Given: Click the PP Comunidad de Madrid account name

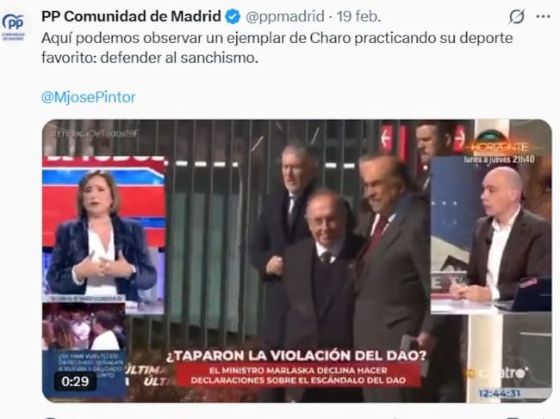Looking at the screenshot, I should point(131,16).
